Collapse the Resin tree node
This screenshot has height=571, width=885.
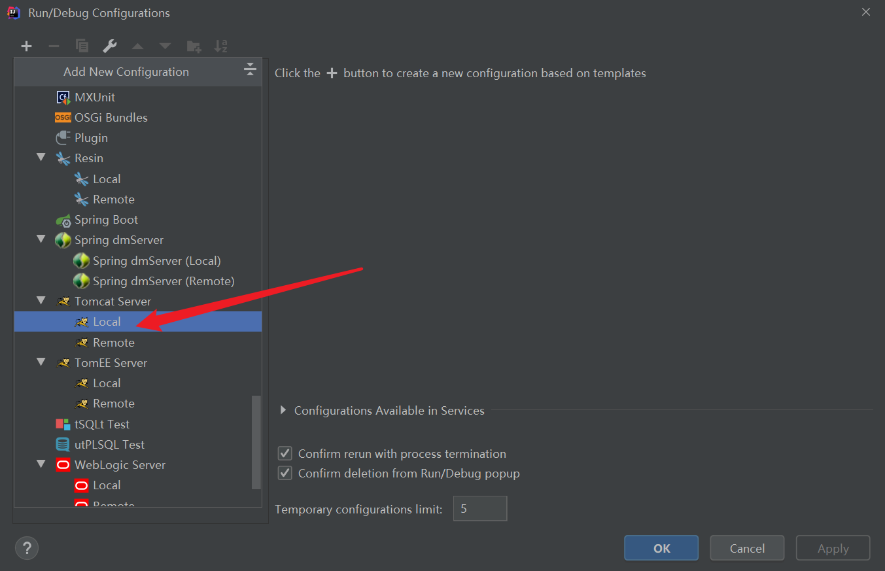41,158
